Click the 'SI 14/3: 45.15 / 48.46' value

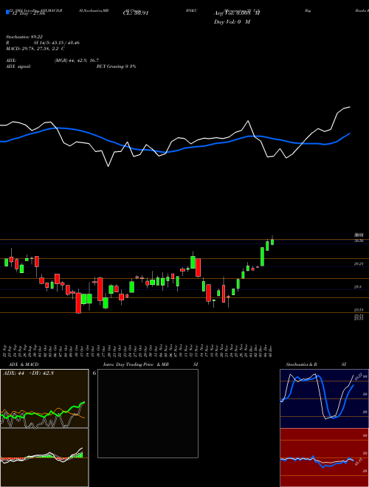[57, 43]
